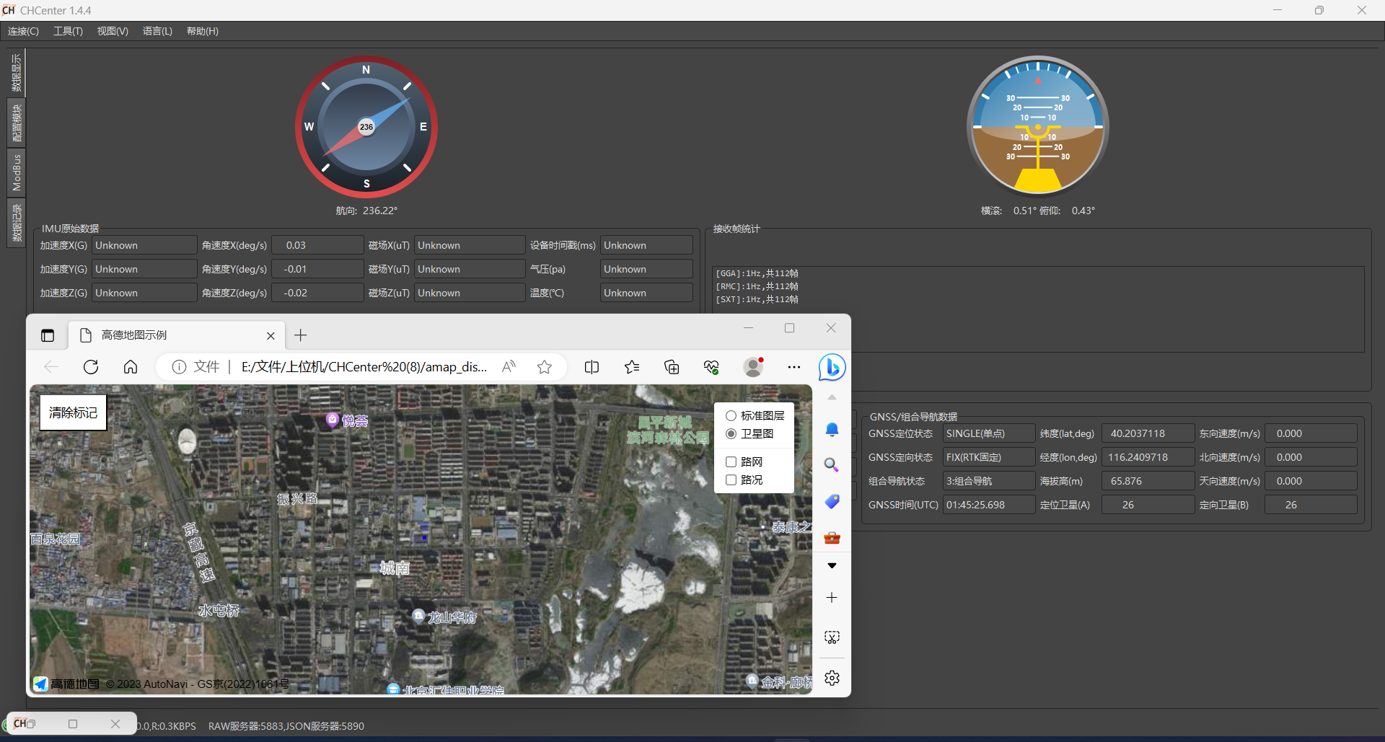Enable the 路况 traffic checkbox
The width and height of the screenshot is (1385, 742).
pyautogui.click(x=731, y=480)
